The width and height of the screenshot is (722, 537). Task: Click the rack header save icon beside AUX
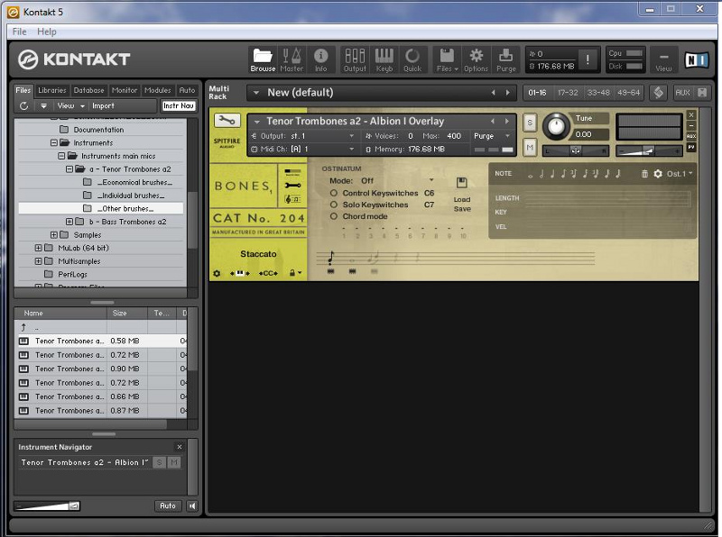click(702, 93)
